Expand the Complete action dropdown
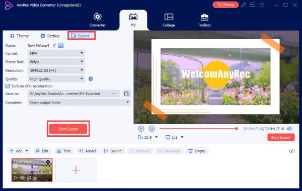This screenshot has width=302, height=191. coord(79,103)
